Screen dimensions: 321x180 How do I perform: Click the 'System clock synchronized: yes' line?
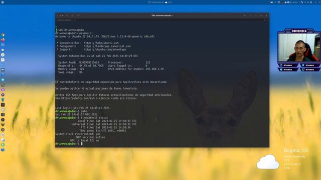78,134
